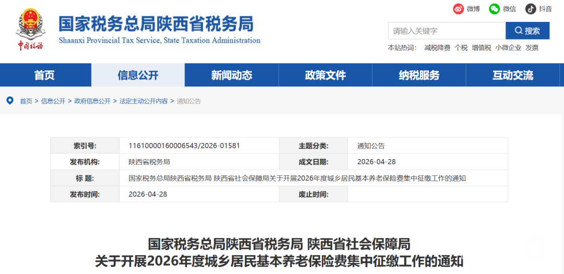Open the 发票 hot word link

point(532,47)
